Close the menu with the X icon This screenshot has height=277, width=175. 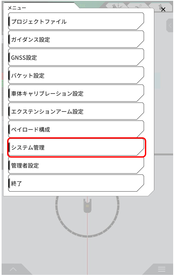(x=163, y=9)
